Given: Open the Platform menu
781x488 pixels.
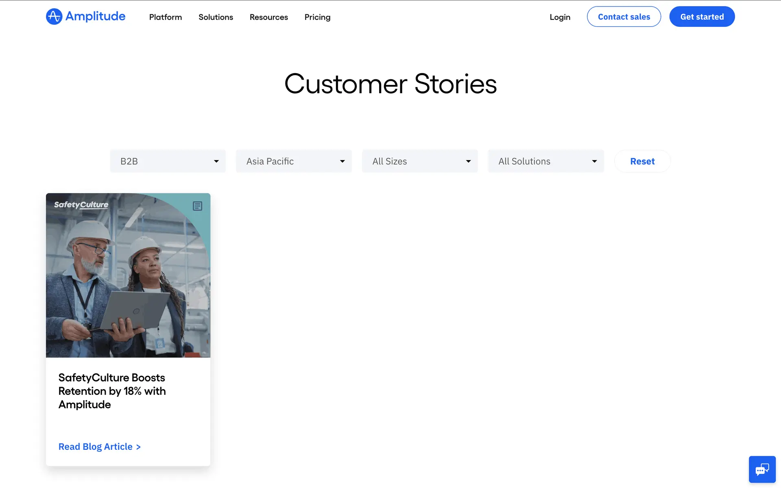Looking at the screenshot, I should click(x=165, y=17).
